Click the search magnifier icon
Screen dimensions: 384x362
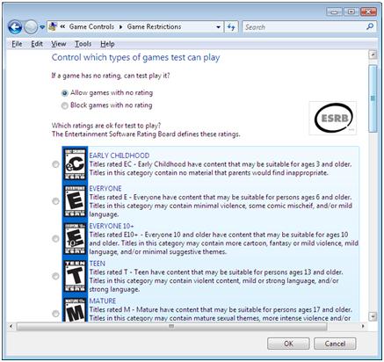coord(370,27)
